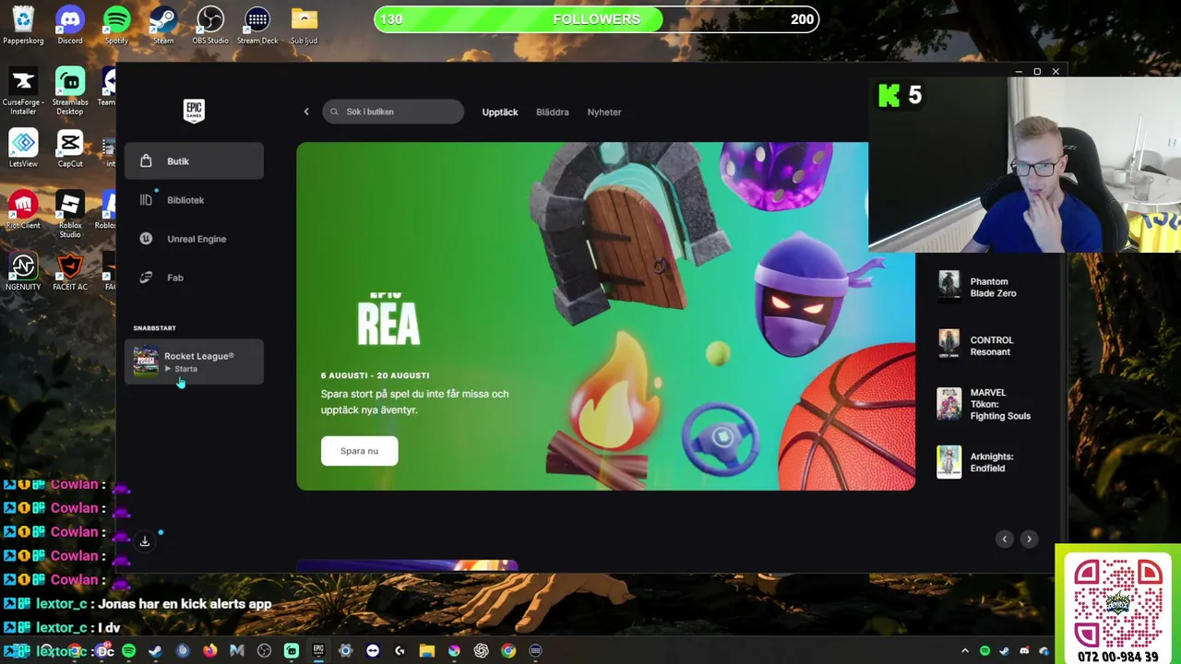Switch to the Upptäck tab
The height and width of the screenshot is (664, 1181).
tap(500, 112)
